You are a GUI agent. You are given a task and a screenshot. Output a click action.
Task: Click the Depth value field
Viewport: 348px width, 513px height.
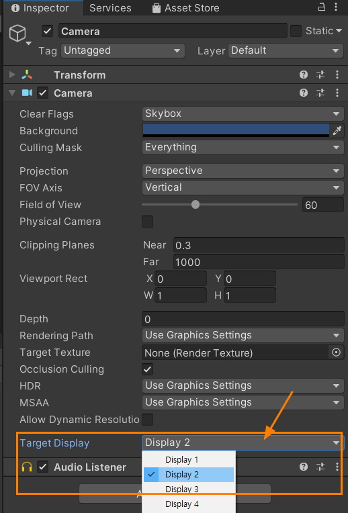pos(243,319)
